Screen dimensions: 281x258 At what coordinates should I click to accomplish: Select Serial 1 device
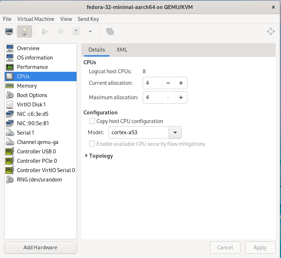tap(41, 133)
